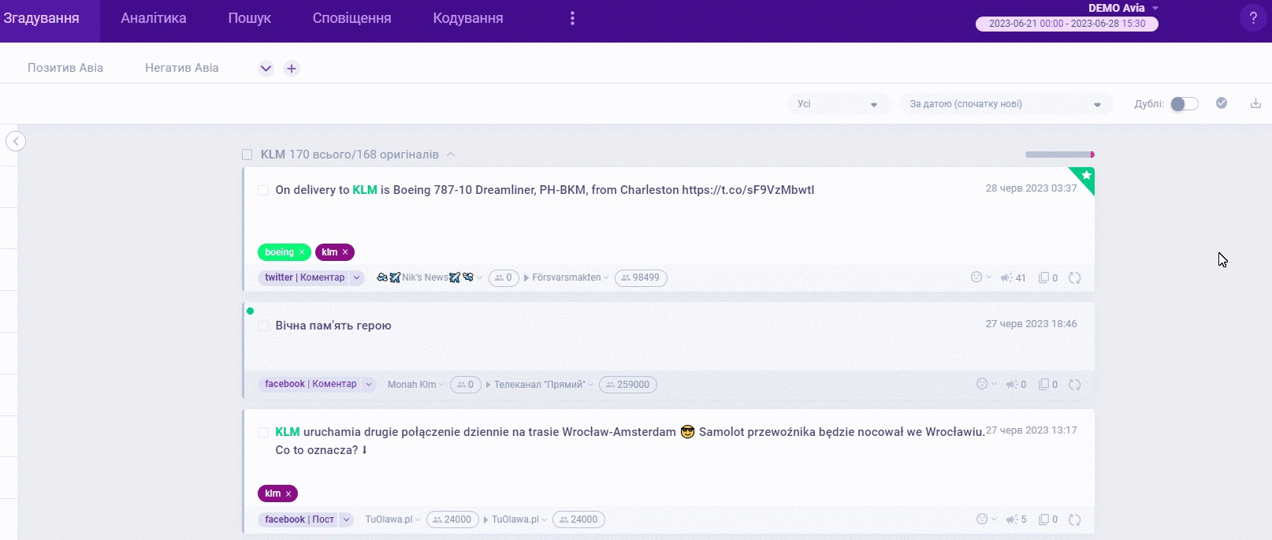This screenshot has width=1272, height=540.
Task: Click the download export icon
Action: click(1255, 103)
